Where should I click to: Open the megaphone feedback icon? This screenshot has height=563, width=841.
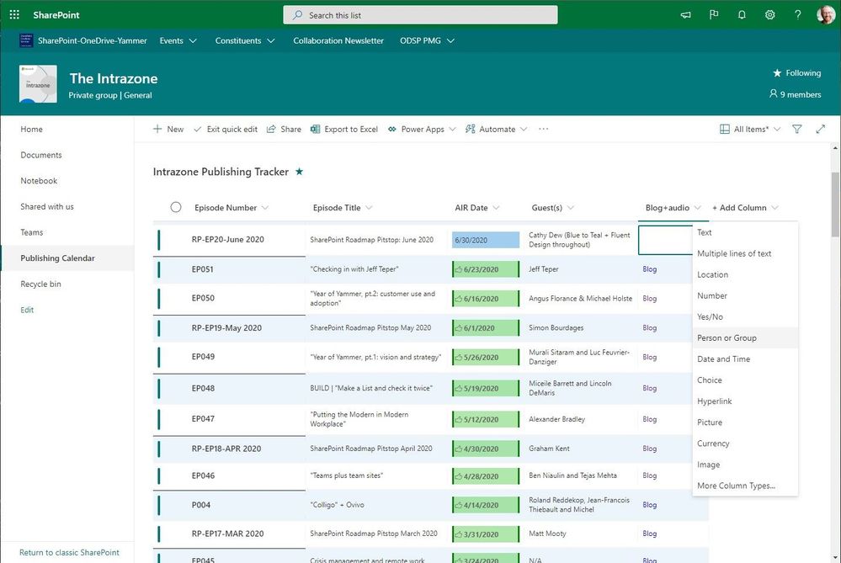point(685,15)
